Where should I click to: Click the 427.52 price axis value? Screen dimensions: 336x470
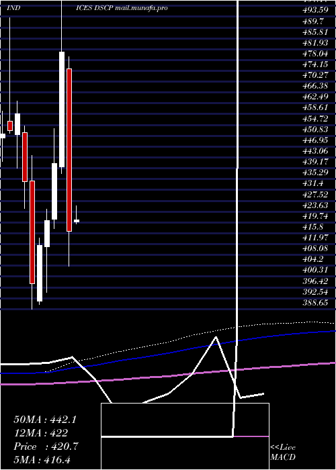coord(315,194)
